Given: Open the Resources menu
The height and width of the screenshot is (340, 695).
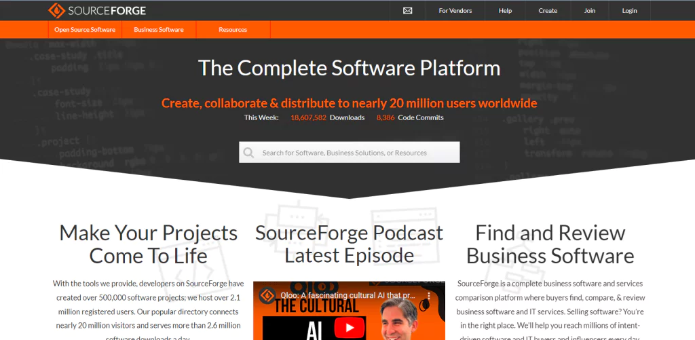Looking at the screenshot, I should (x=233, y=30).
